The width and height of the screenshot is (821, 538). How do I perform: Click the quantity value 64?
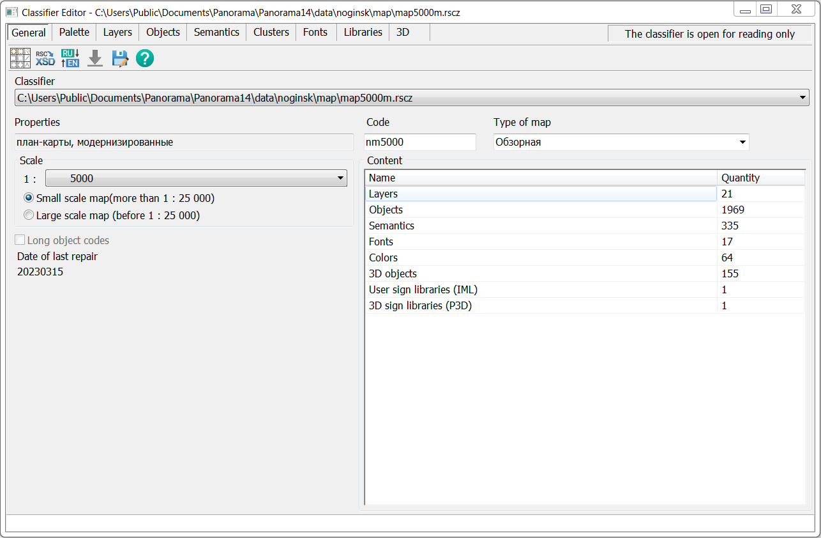[727, 257]
